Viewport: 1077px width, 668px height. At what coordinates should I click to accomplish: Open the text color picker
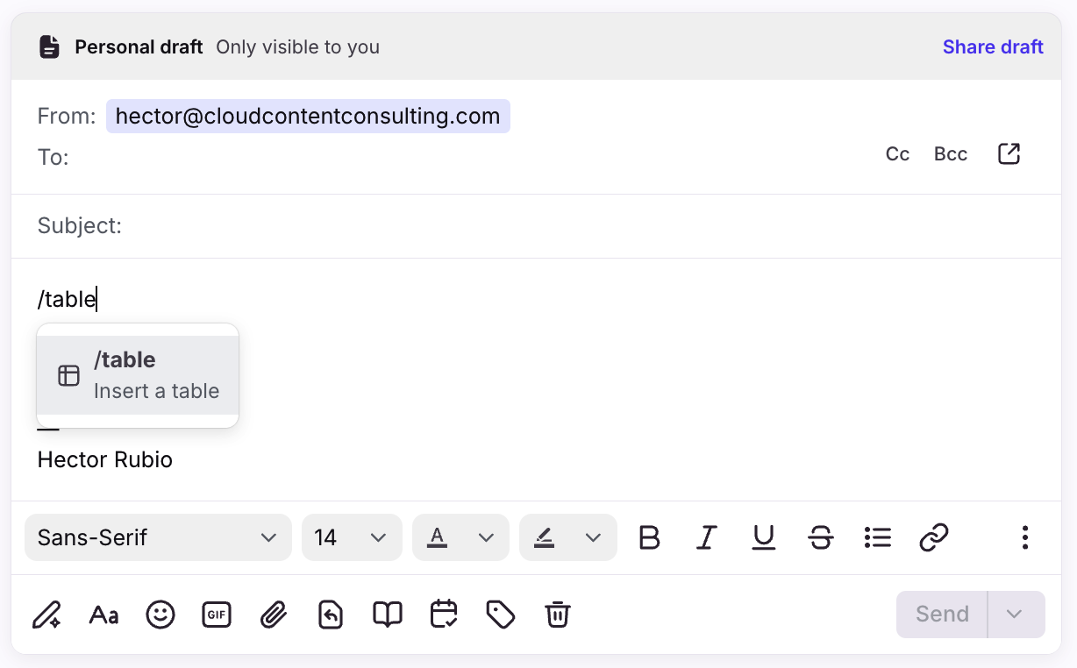[460, 537]
